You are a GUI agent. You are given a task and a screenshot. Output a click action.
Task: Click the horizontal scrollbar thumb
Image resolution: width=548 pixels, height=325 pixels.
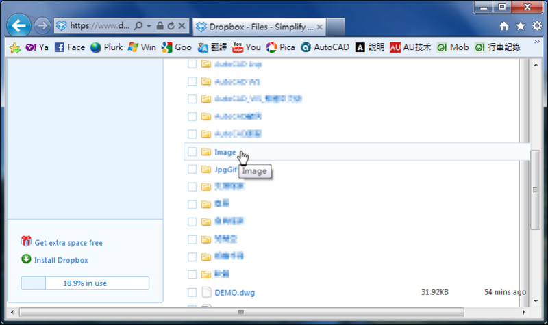click(241, 312)
